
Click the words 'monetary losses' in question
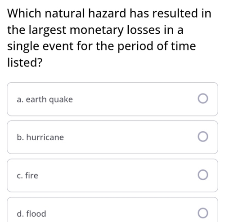click(x=115, y=30)
